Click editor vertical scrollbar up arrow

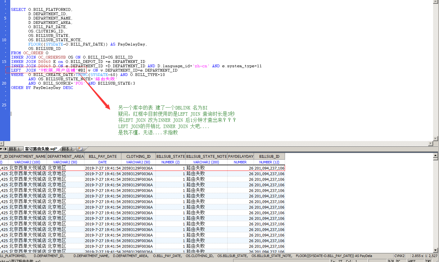436,2
